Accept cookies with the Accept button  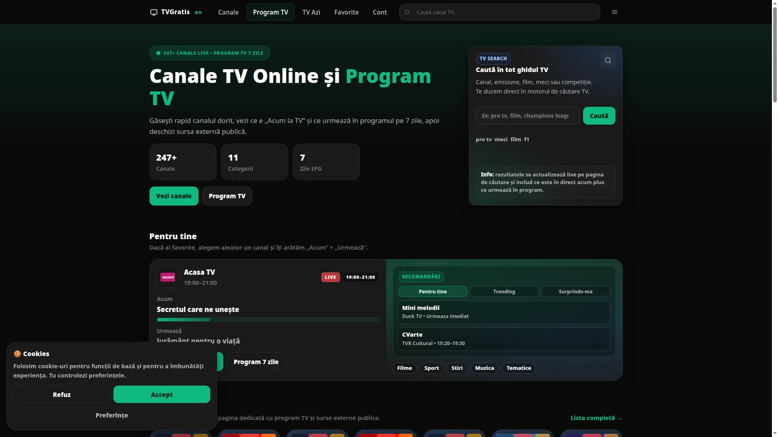pos(162,394)
